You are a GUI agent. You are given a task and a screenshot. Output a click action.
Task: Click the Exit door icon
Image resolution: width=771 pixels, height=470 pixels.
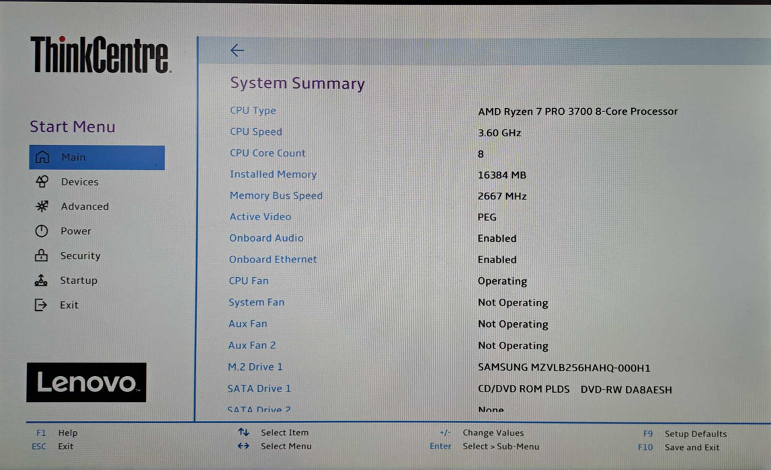(41, 305)
